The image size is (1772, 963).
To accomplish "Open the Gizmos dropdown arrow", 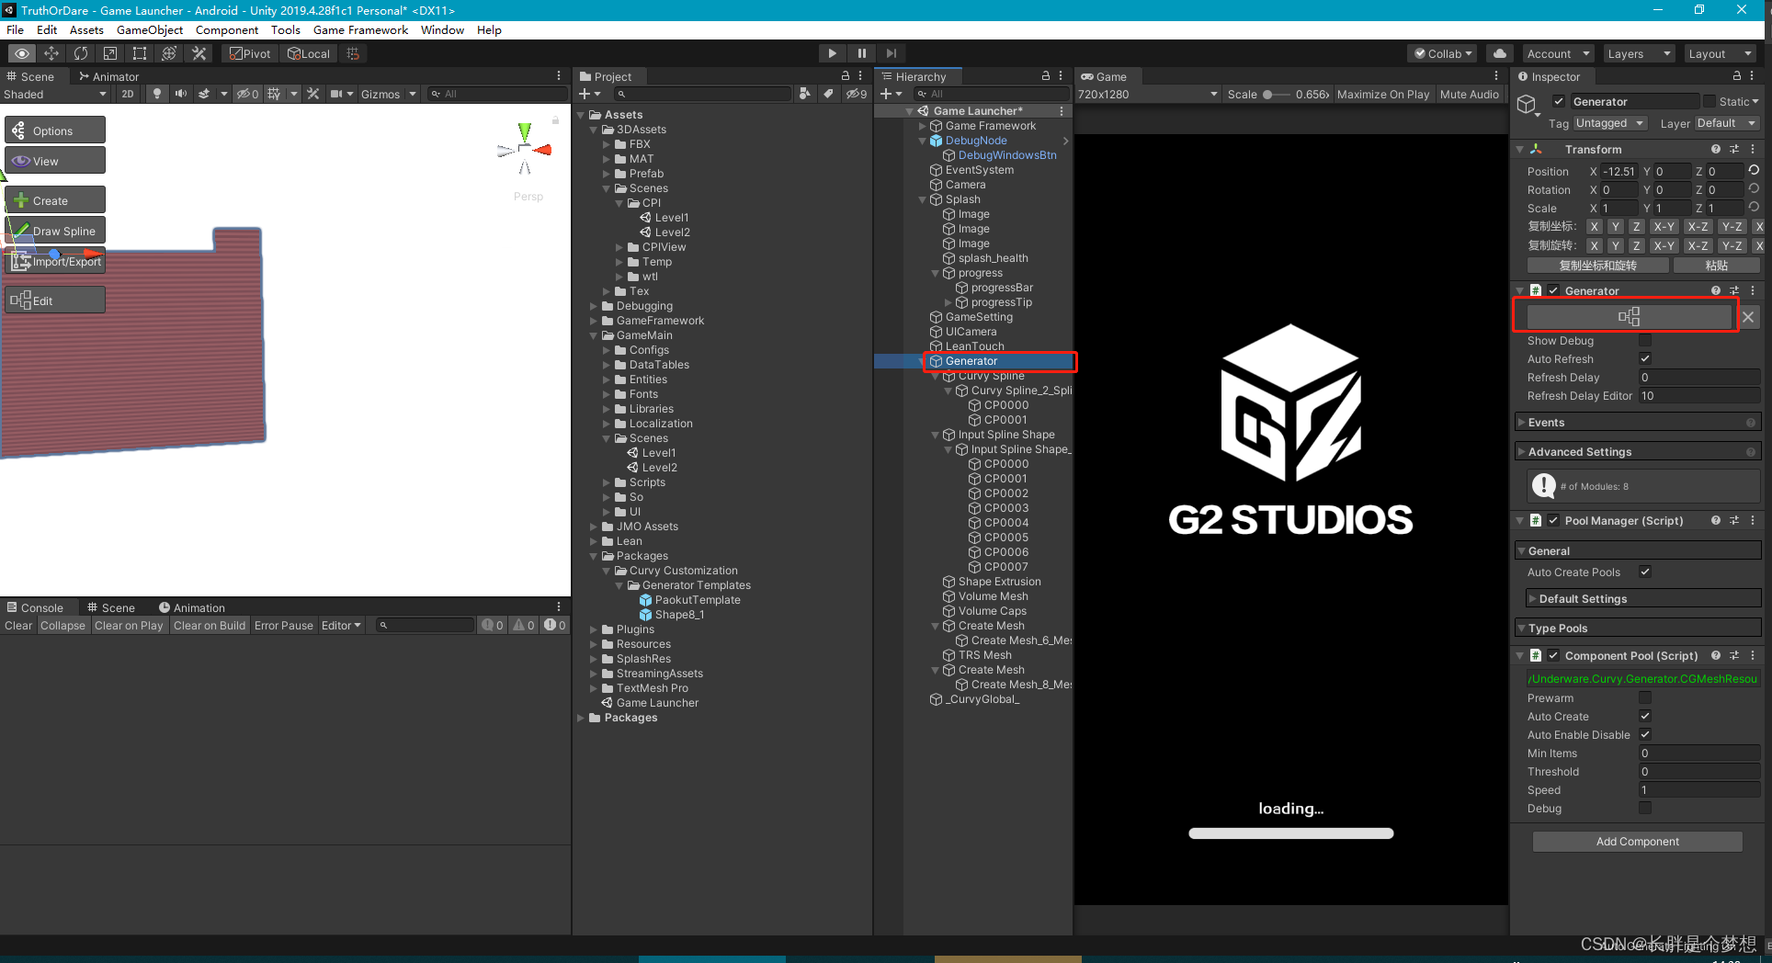I will coord(413,94).
